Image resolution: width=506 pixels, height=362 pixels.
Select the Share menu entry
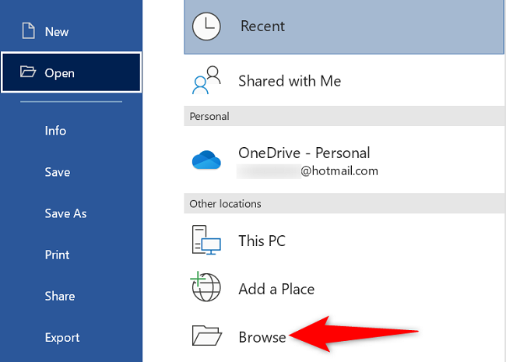pyautogui.click(x=60, y=296)
